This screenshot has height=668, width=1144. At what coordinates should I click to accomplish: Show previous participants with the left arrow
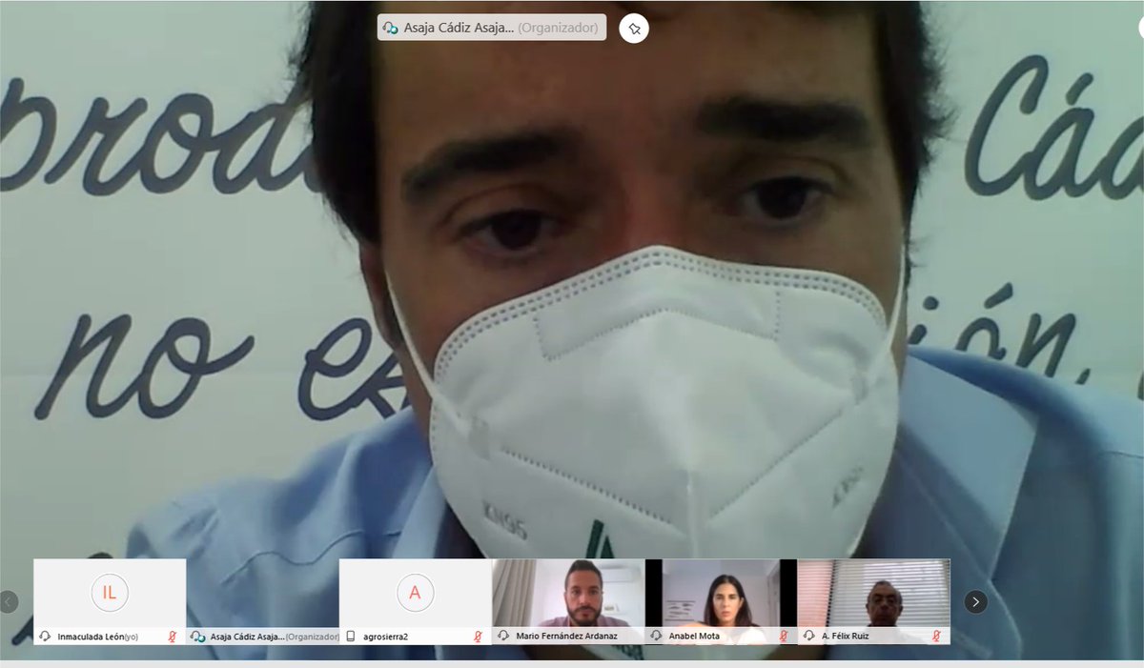[x=10, y=601]
